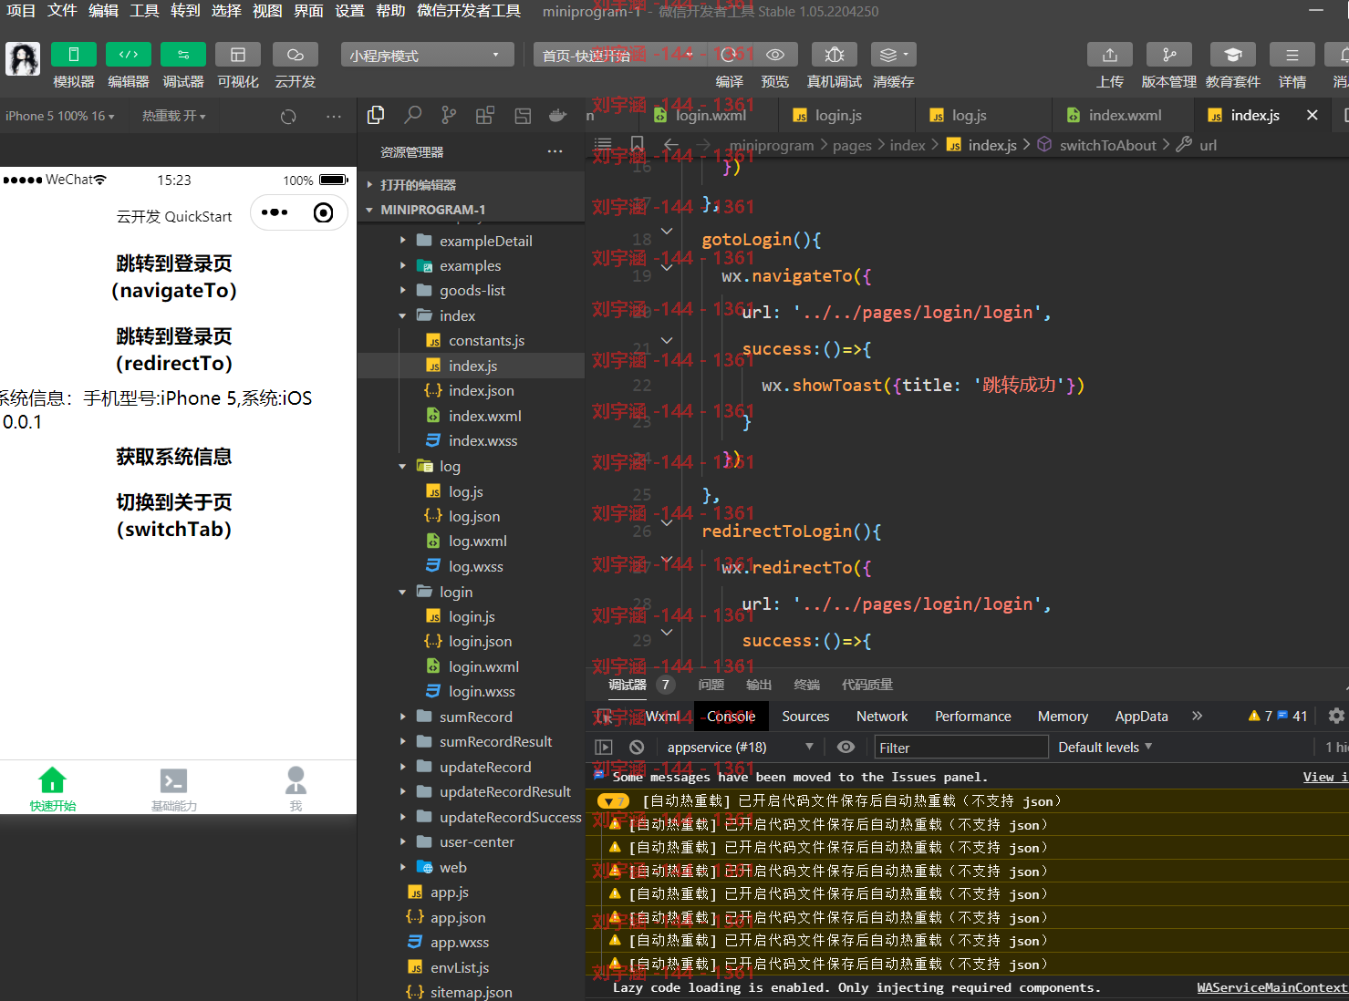
Task: Open the details icon
Action: [x=1292, y=55]
